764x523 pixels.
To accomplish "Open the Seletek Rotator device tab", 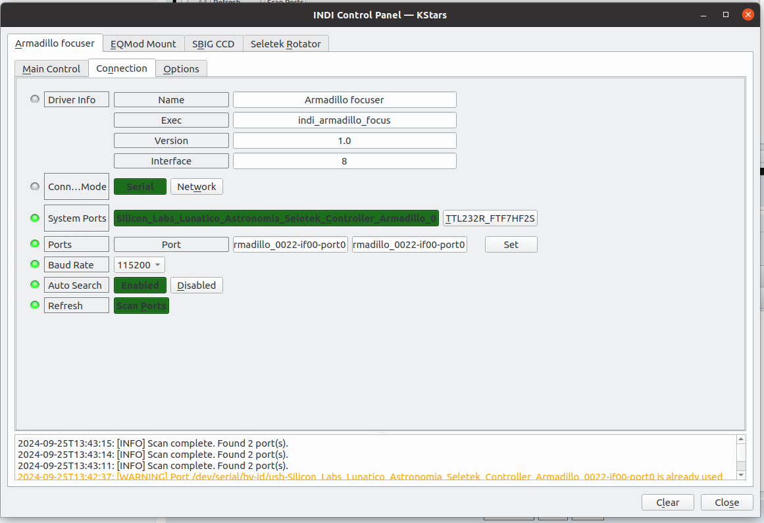I will click(x=286, y=44).
